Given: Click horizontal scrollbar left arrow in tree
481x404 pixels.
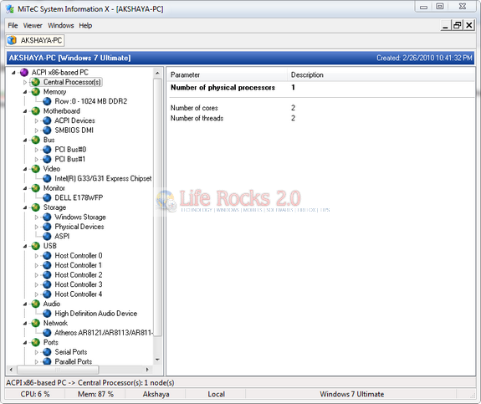Looking at the screenshot, I should [12, 370].
